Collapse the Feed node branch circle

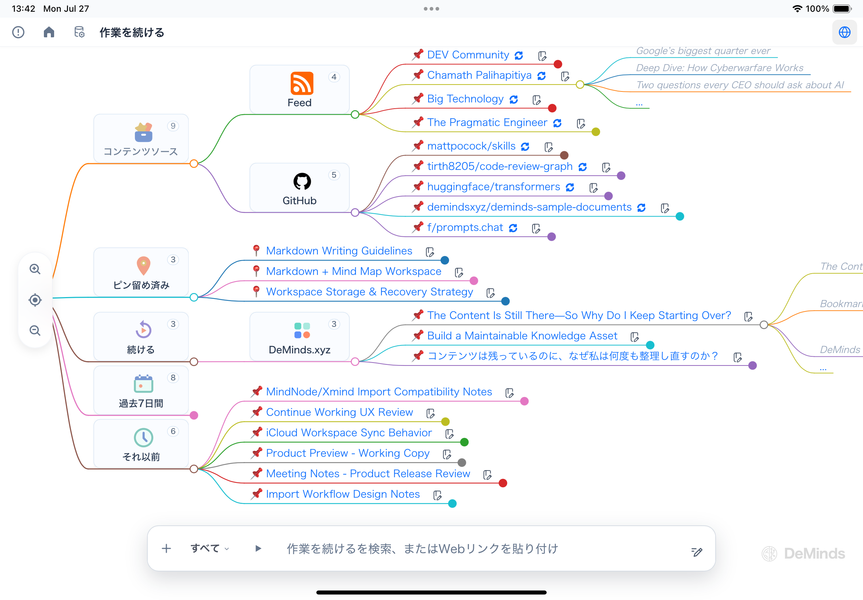[x=355, y=115]
